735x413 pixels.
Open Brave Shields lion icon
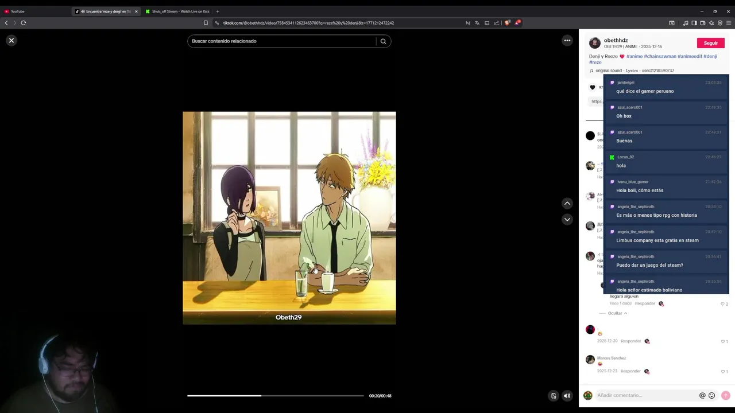(x=508, y=23)
